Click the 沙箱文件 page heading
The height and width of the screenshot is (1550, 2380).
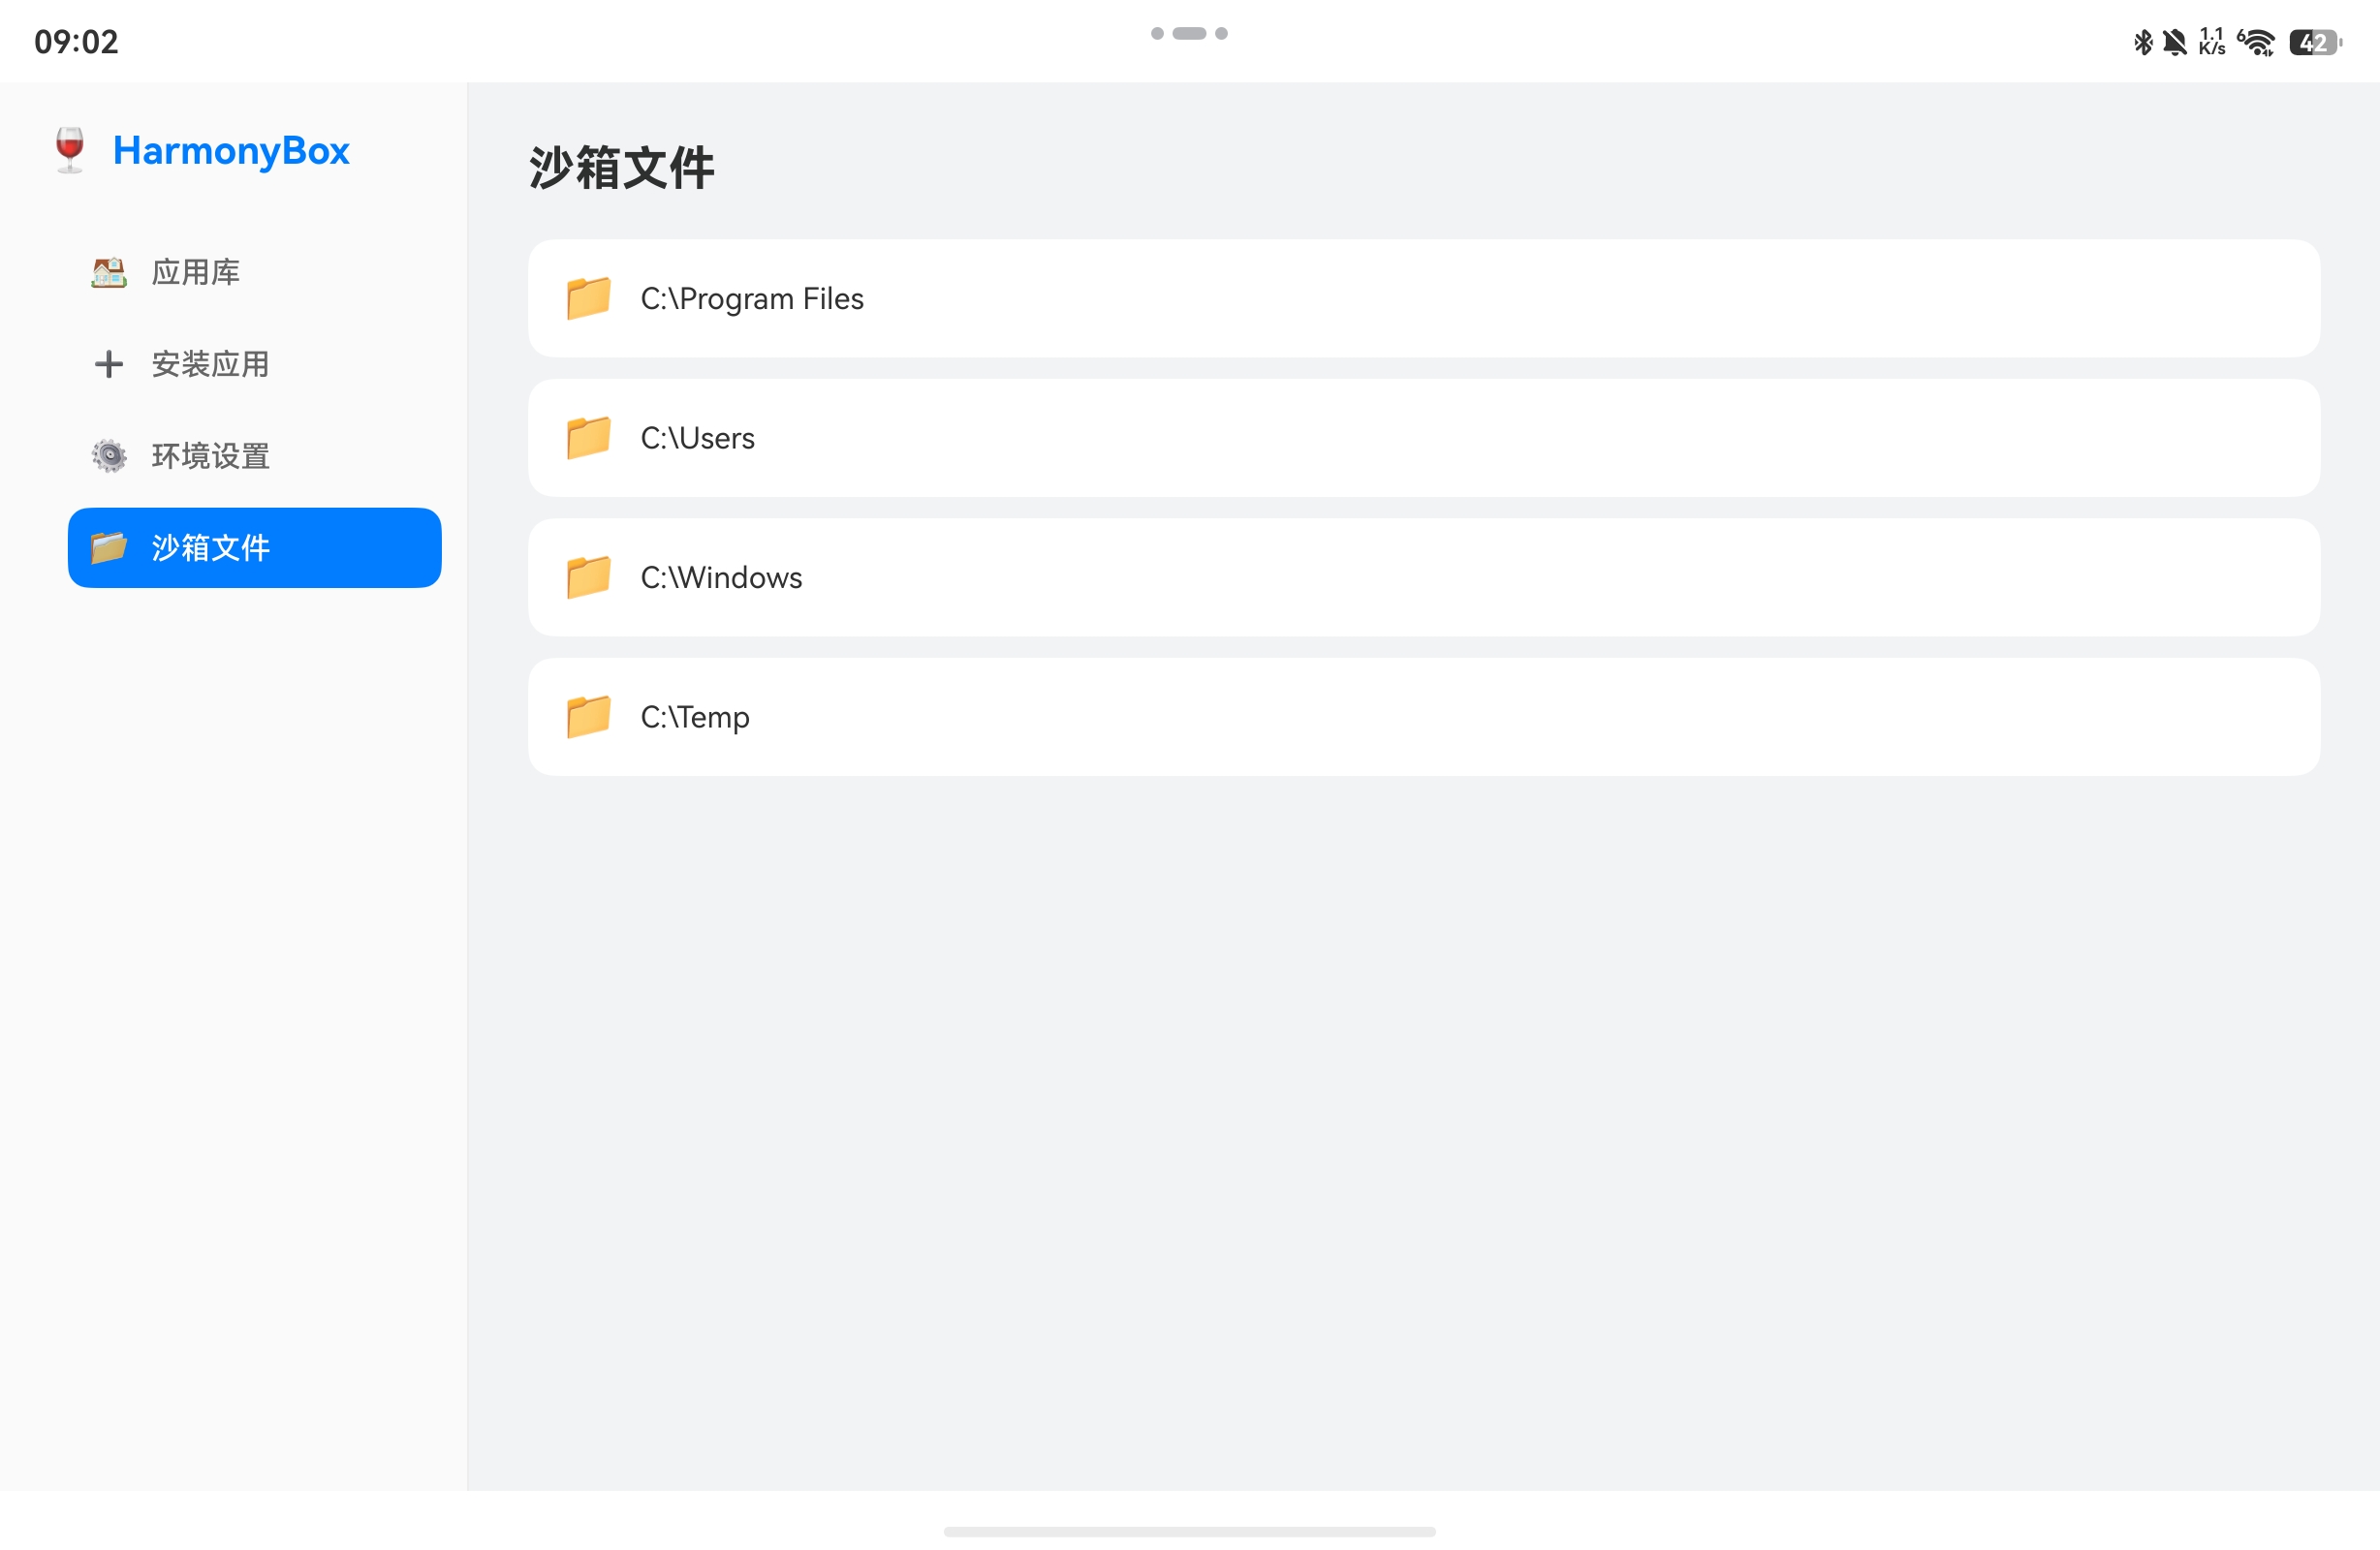pyautogui.click(x=621, y=167)
